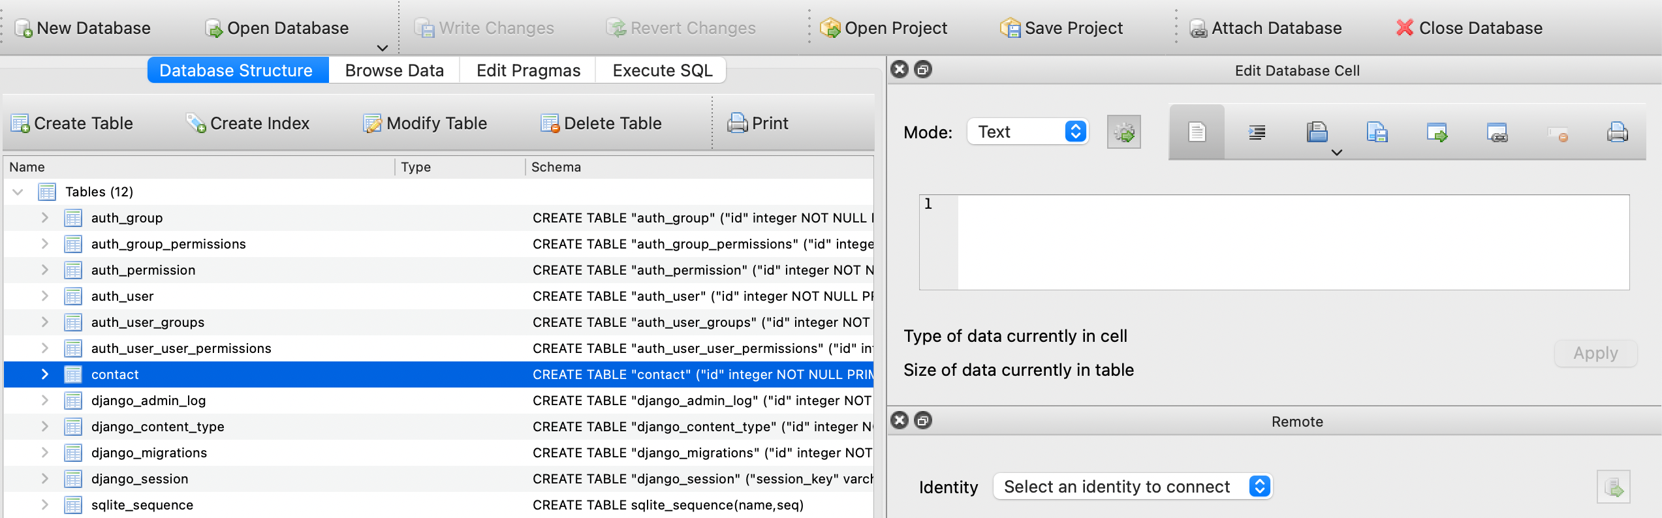Viewport: 1662px width, 518px height.
Task: Click the Attach Database icon
Action: tap(1199, 29)
